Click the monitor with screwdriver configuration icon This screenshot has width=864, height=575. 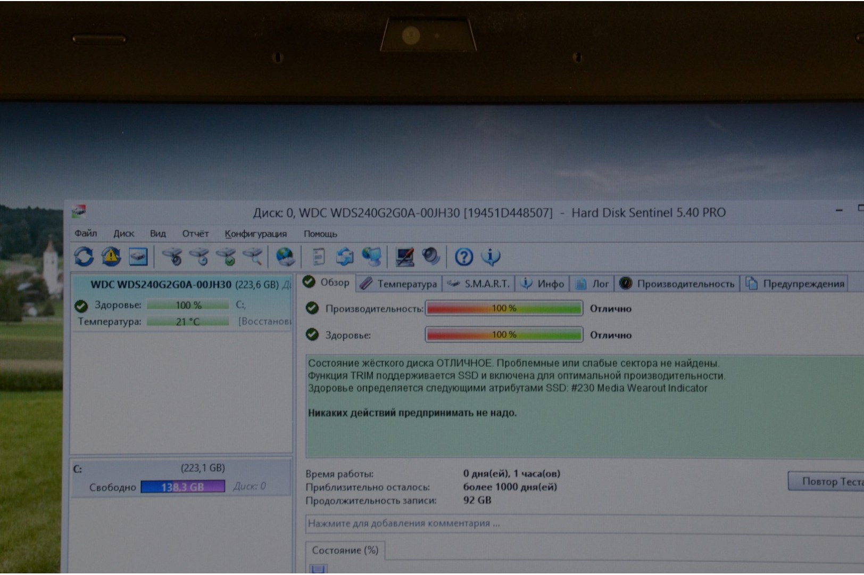tap(404, 257)
